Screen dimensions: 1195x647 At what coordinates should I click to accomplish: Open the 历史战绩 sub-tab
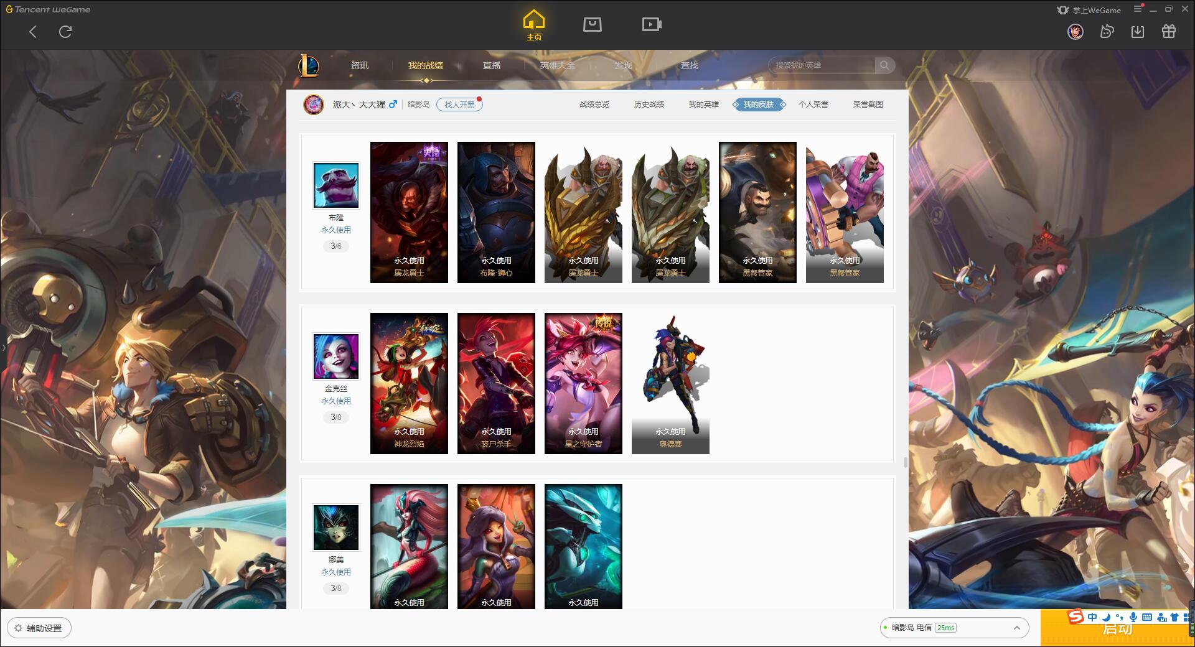(x=649, y=105)
